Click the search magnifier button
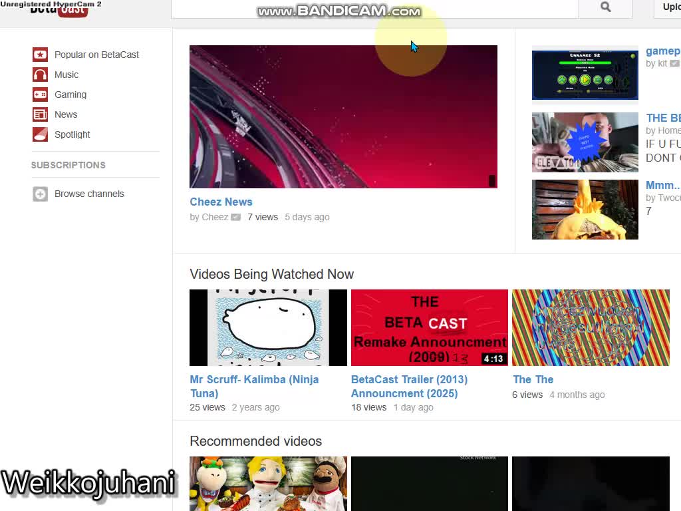This screenshot has height=511, width=681. 605,7
